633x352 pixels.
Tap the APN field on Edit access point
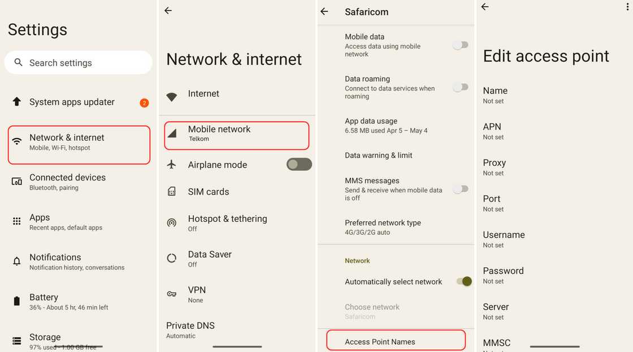click(554, 131)
